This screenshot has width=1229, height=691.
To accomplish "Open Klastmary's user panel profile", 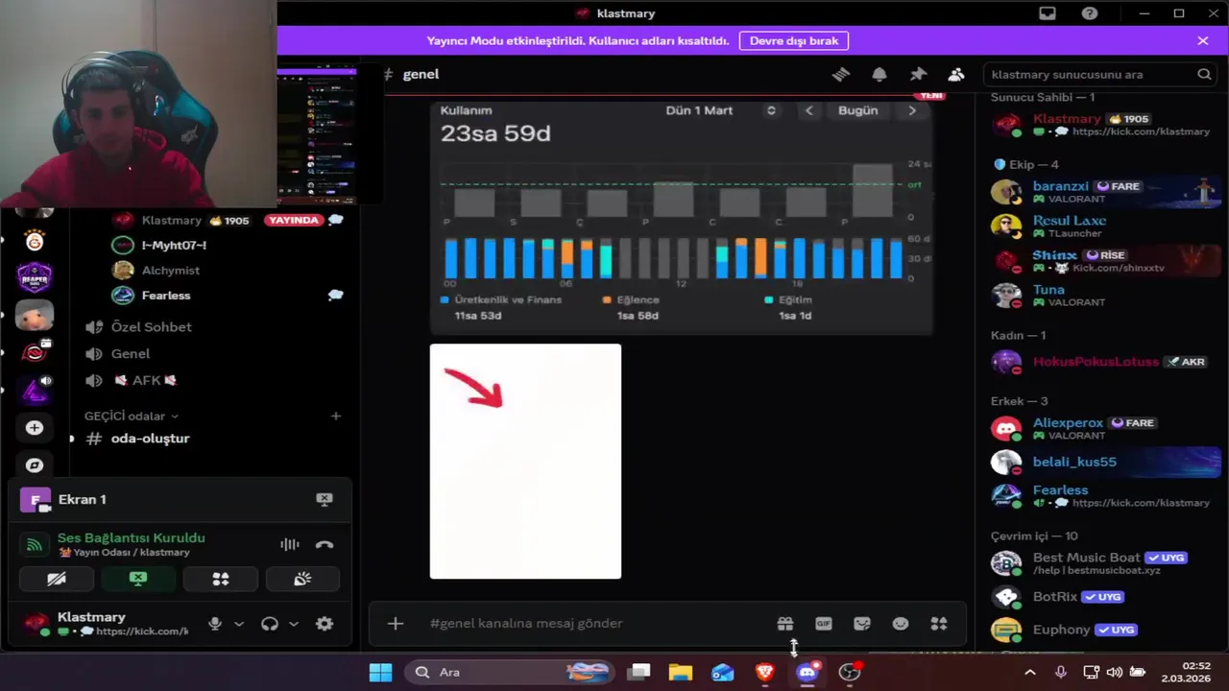I will (106, 624).
